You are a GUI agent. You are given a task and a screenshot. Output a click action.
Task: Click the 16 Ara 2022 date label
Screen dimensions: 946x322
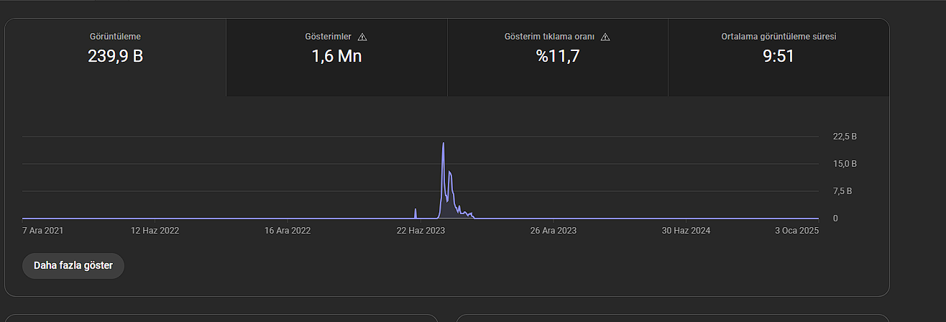[288, 231]
